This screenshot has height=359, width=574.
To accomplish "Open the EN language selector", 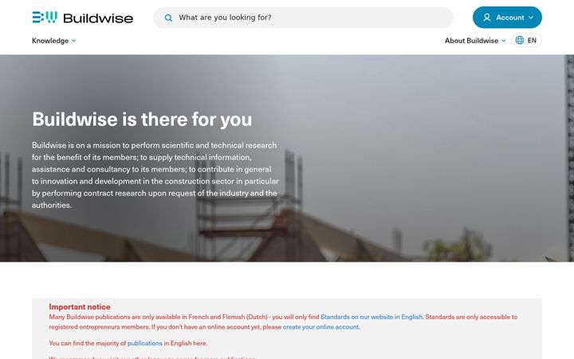I will [x=527, y=41].
